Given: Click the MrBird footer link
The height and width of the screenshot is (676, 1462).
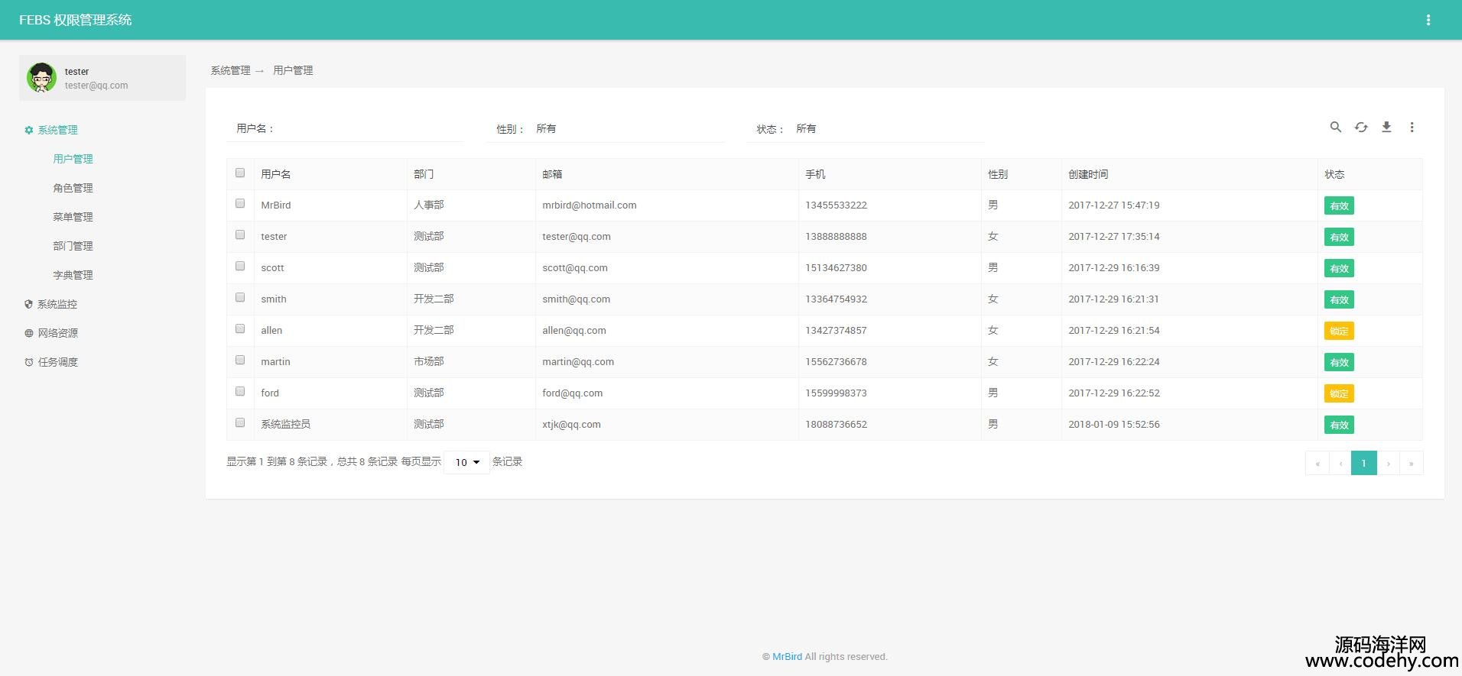Looking at the screenshot, I should click(787, 657).
